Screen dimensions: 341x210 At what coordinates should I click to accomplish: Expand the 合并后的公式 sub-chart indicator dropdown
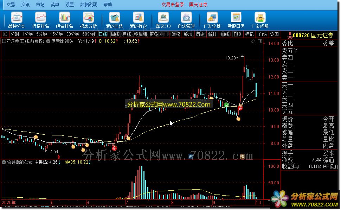click(x=4, y=162)
